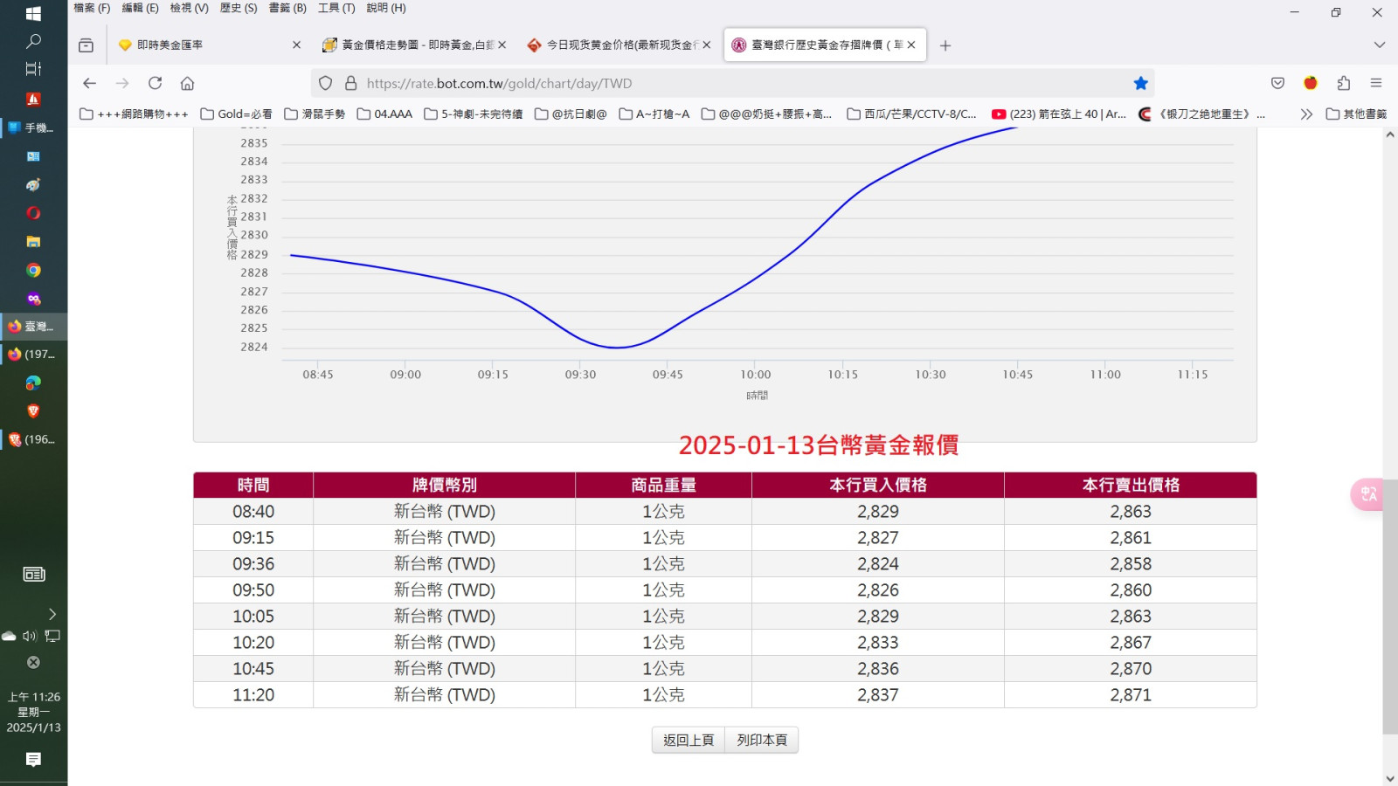
Task: Click the blue bookmark star icon
Action: point(1140,83)
